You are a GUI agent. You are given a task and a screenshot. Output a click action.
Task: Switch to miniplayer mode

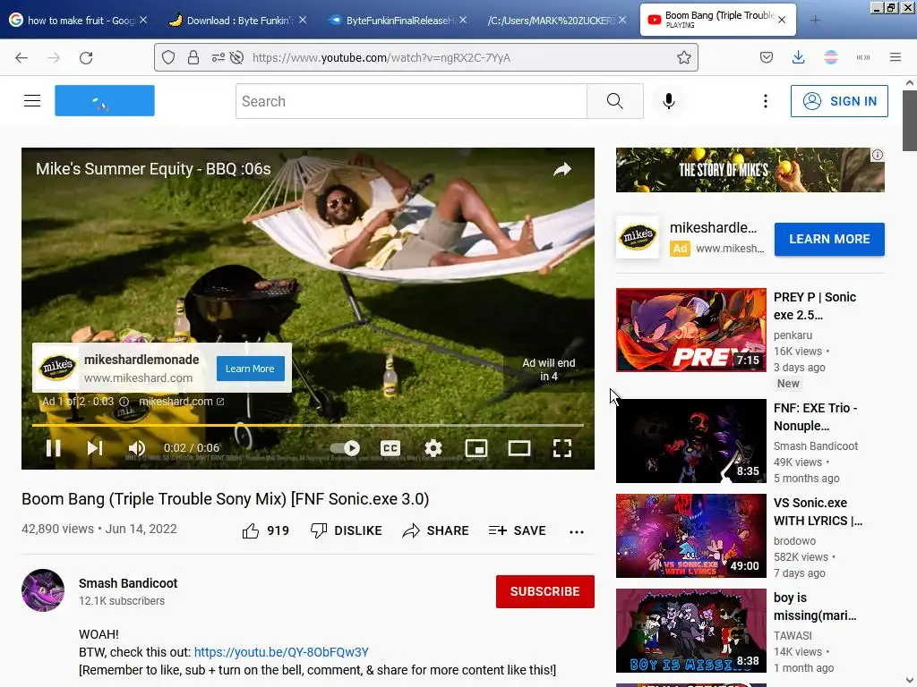(476, 448)
